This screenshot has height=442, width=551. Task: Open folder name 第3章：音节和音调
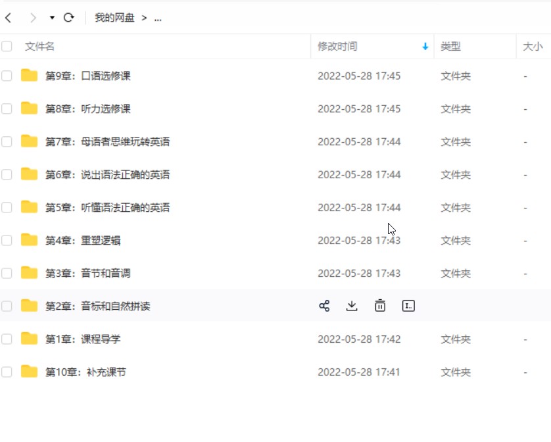click(88, 273)
